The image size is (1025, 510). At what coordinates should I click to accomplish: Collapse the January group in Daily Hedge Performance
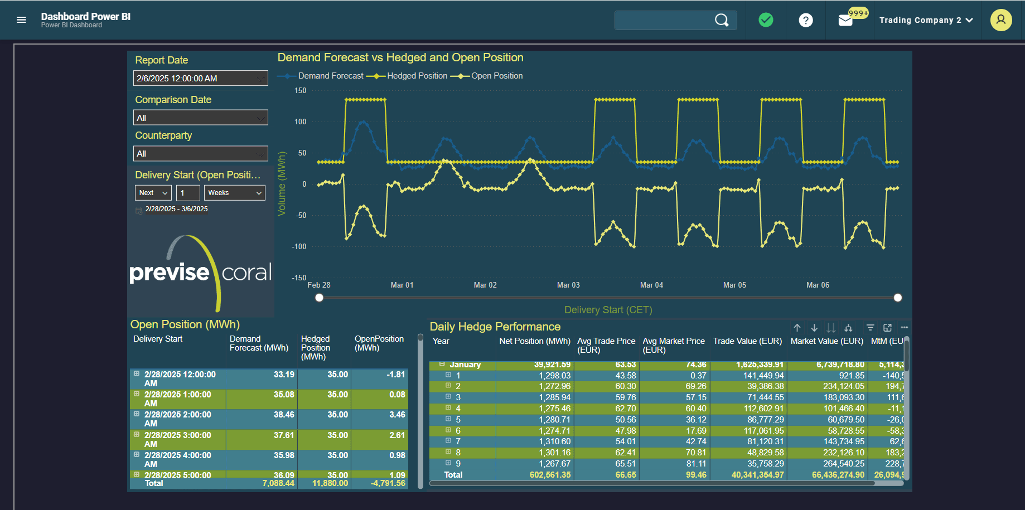442,365
